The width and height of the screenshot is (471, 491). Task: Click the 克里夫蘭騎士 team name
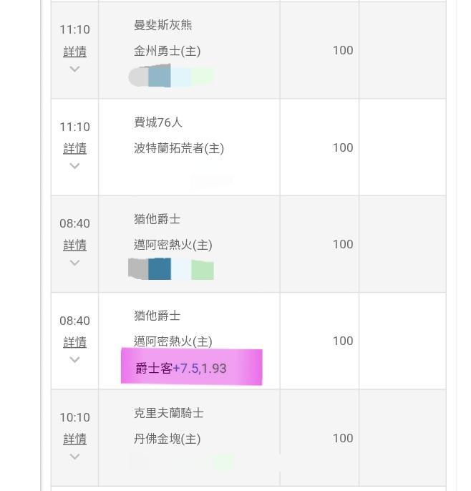coord(168,413)
